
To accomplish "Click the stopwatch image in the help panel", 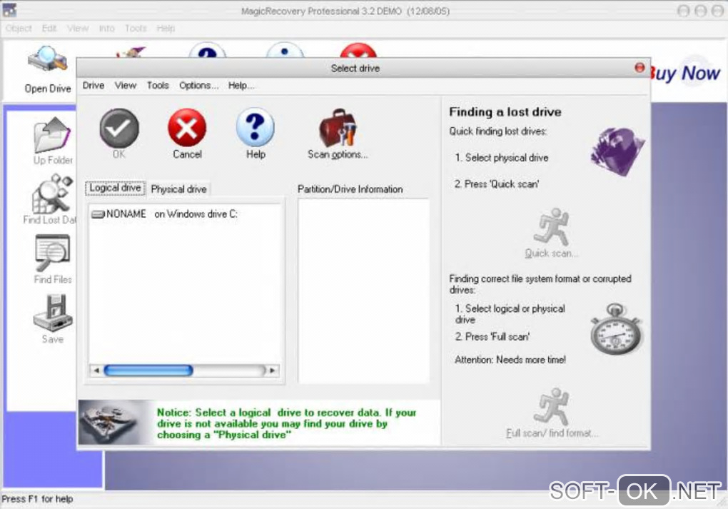I will (616, 329).
